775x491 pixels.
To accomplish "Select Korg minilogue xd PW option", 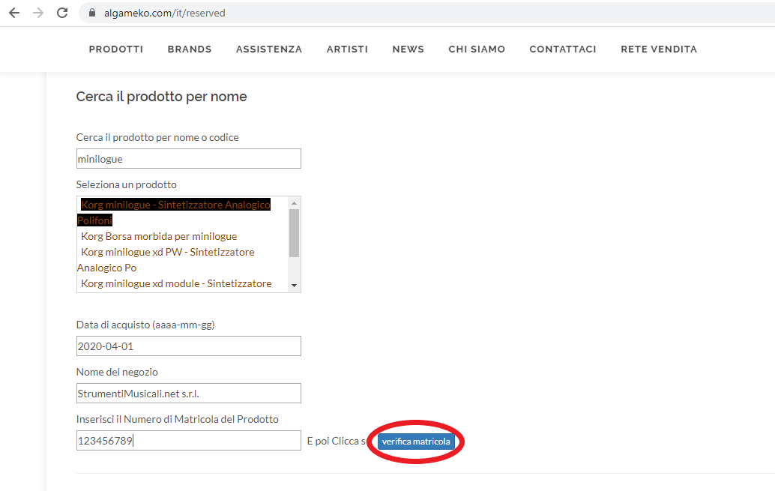I will coord(166,259).
